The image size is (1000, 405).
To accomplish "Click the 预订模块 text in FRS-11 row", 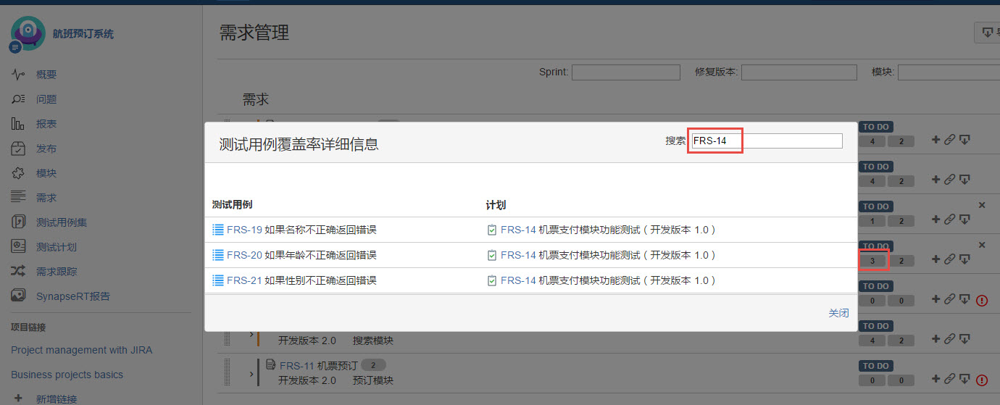I will tap(372, 380).
